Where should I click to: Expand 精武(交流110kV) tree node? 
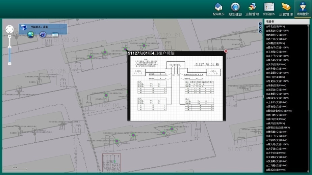pyautogui.click(x=267, y=170)
